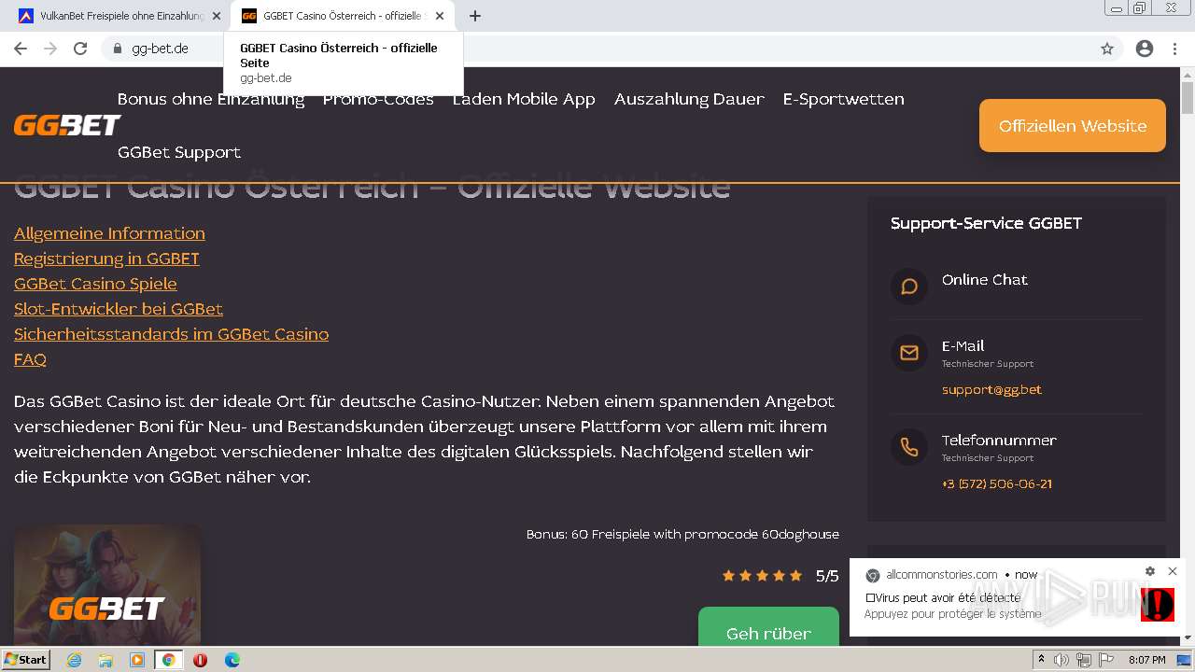
Task: Follow the GGBet Casino Spiele link
Action: click(x=95, y=284)
